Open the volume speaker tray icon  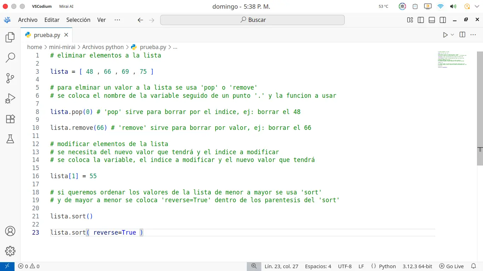pyautogui.click(x=453, y=6)
